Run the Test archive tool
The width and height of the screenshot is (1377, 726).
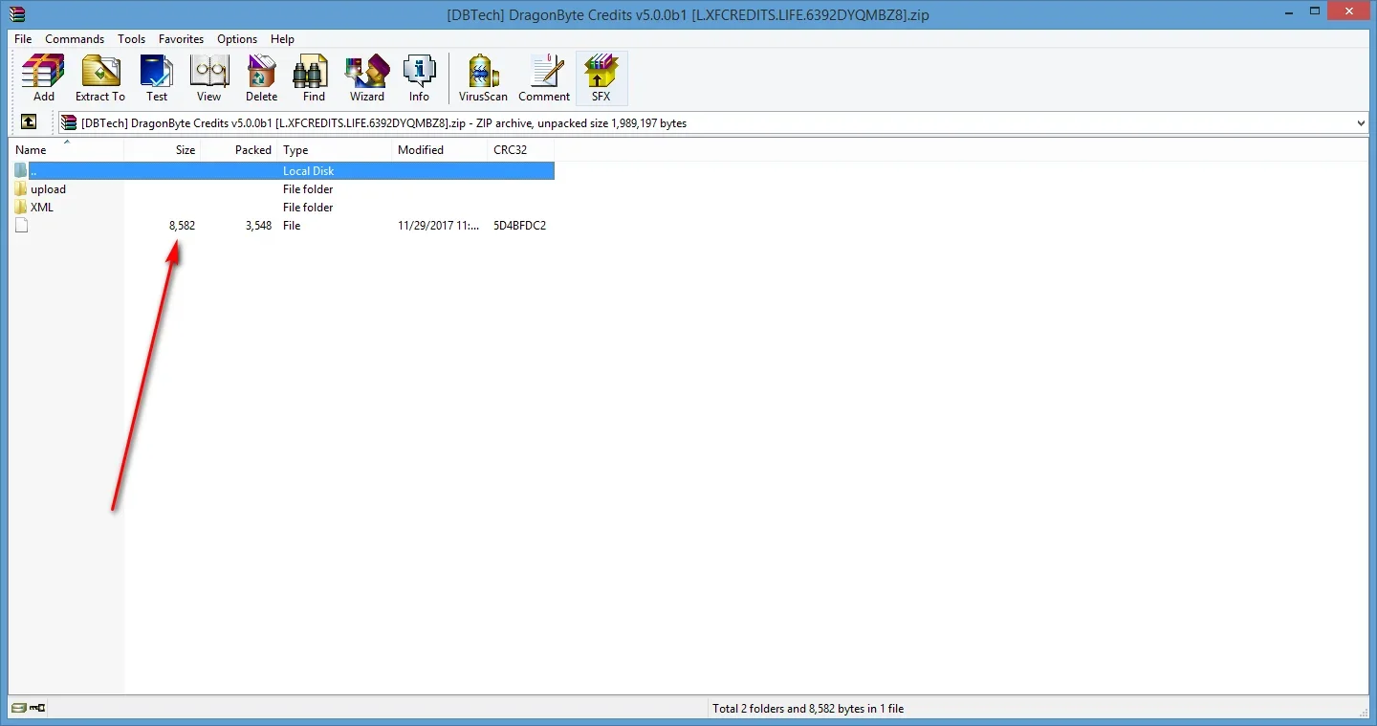click(x=157, y=77)
